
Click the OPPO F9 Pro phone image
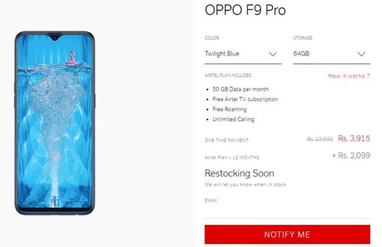pos(55,123)
